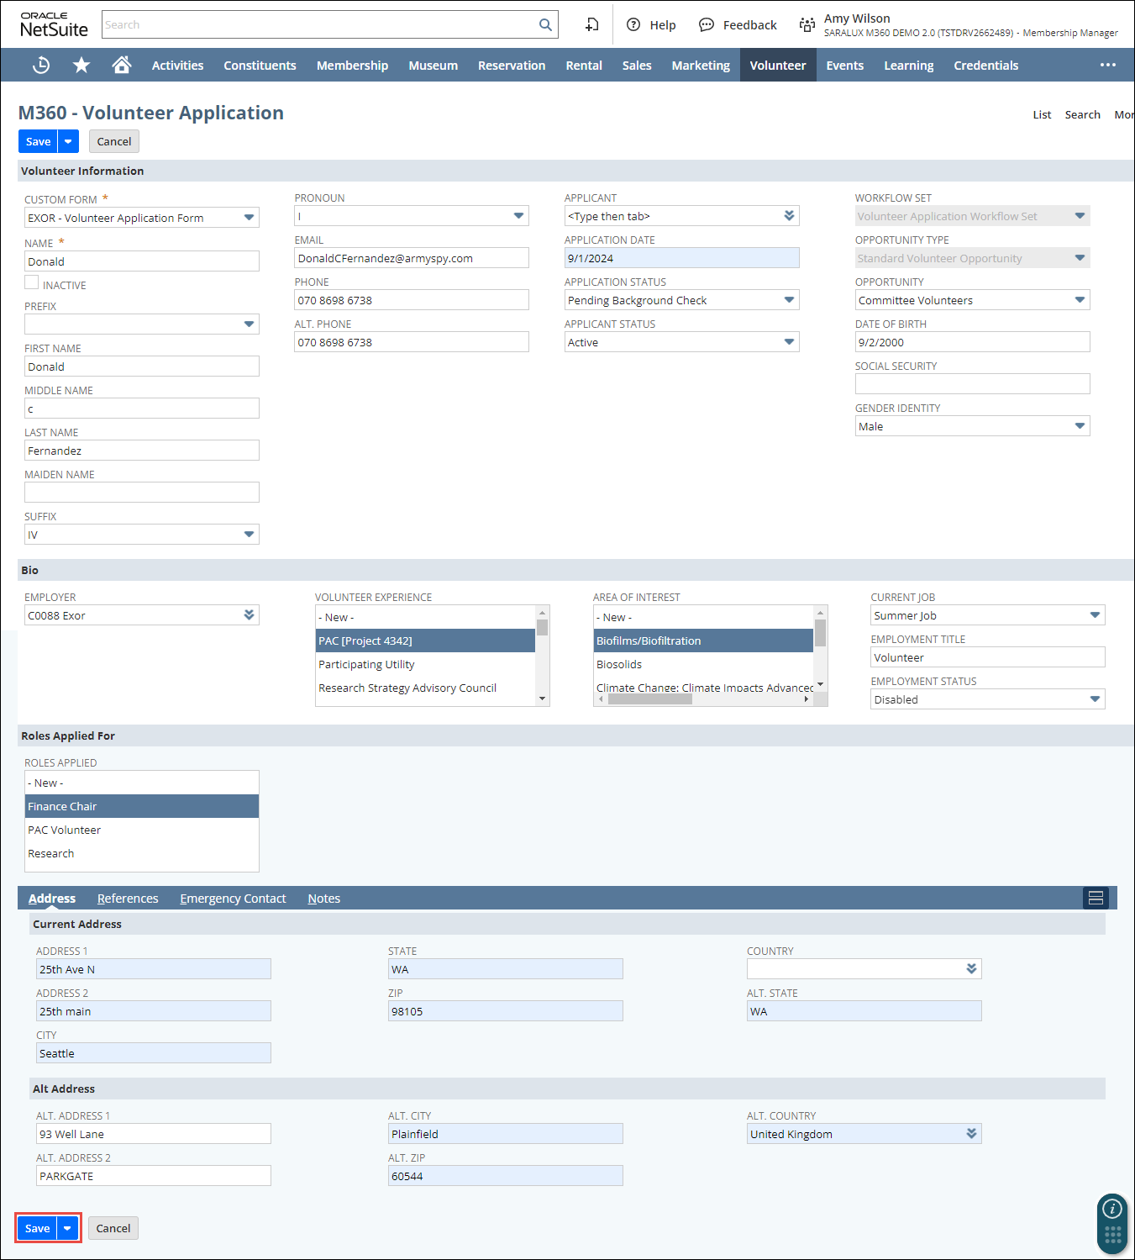
Task: Click the Help question mark icon
Action: (x=634, y=25)
